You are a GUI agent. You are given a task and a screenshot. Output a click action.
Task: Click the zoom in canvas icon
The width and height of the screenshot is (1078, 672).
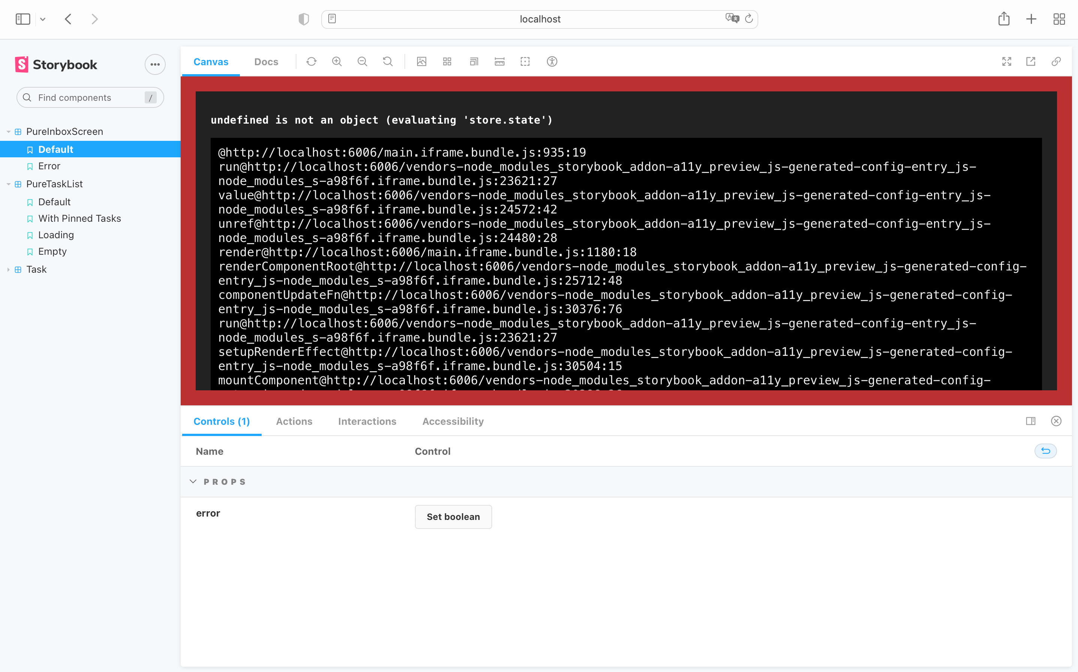click(x=337, y=62)
